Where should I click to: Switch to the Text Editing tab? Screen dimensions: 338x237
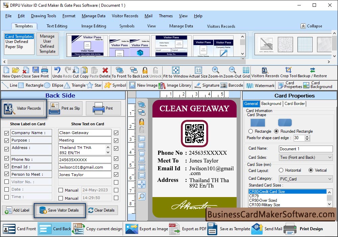57,26
